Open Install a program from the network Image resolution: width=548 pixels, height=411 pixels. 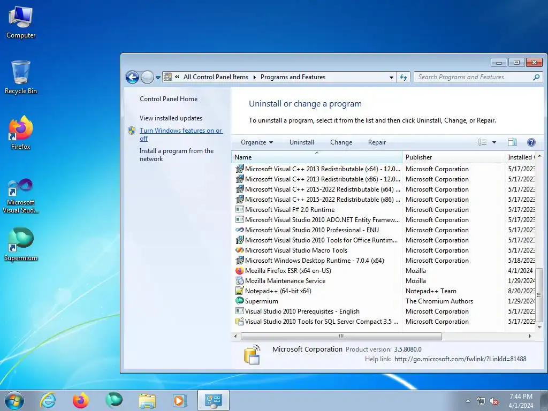point(177,155)
